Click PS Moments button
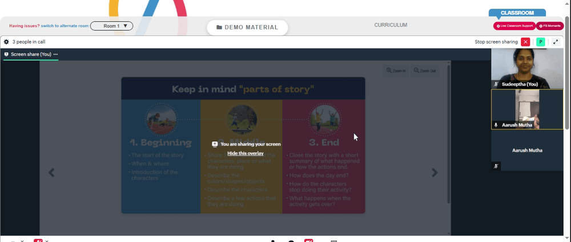This screenshot has height=242, width=571. [550, 26]
